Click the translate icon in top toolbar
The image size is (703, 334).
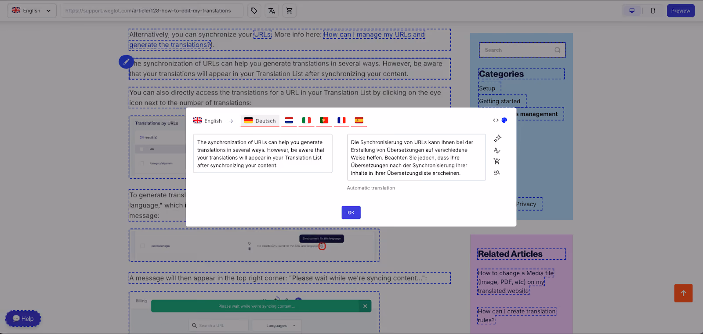pos(272,11)
